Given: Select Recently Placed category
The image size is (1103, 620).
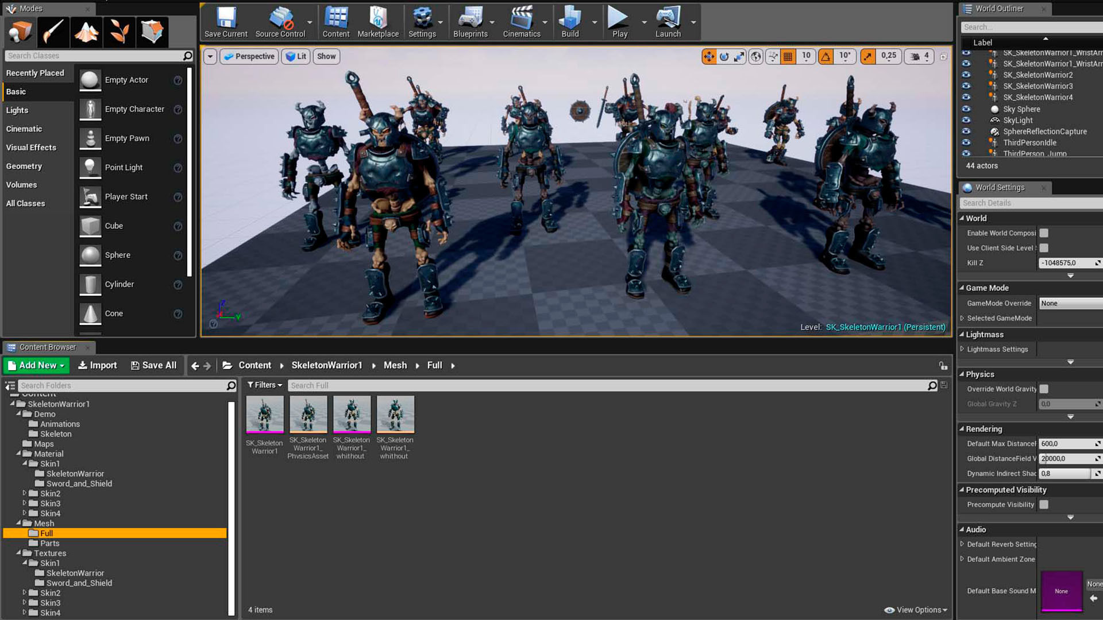Looking at the screenshot, I should (x=35, y=73).
